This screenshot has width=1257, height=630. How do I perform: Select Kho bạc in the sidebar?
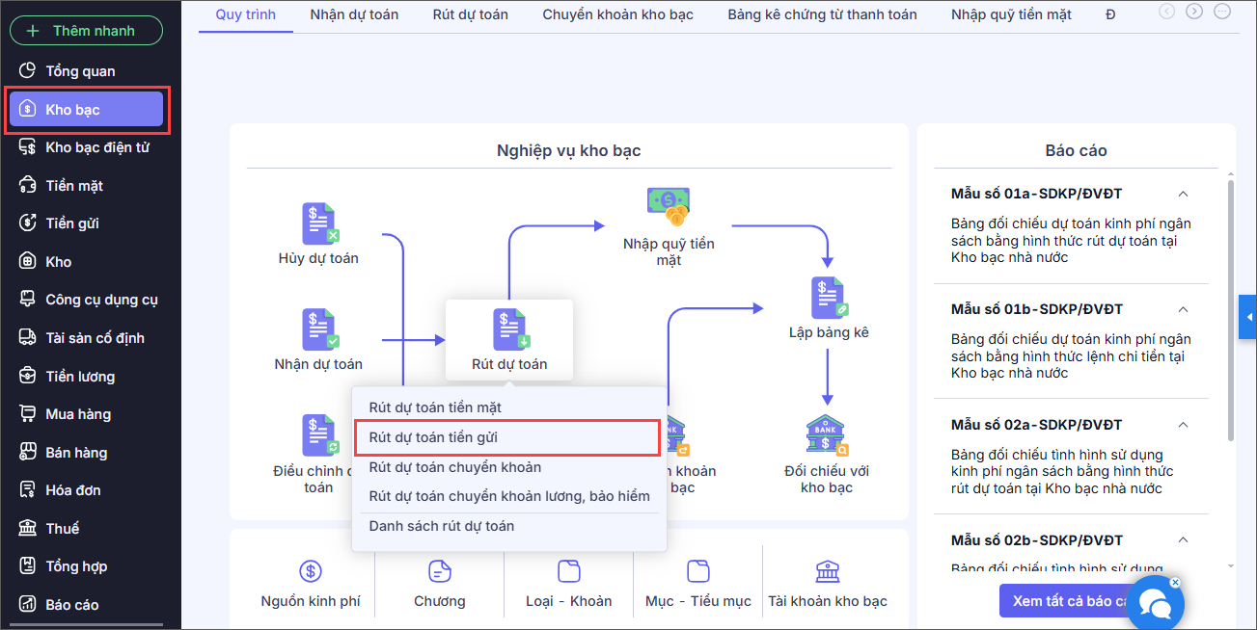coord(86,110)
